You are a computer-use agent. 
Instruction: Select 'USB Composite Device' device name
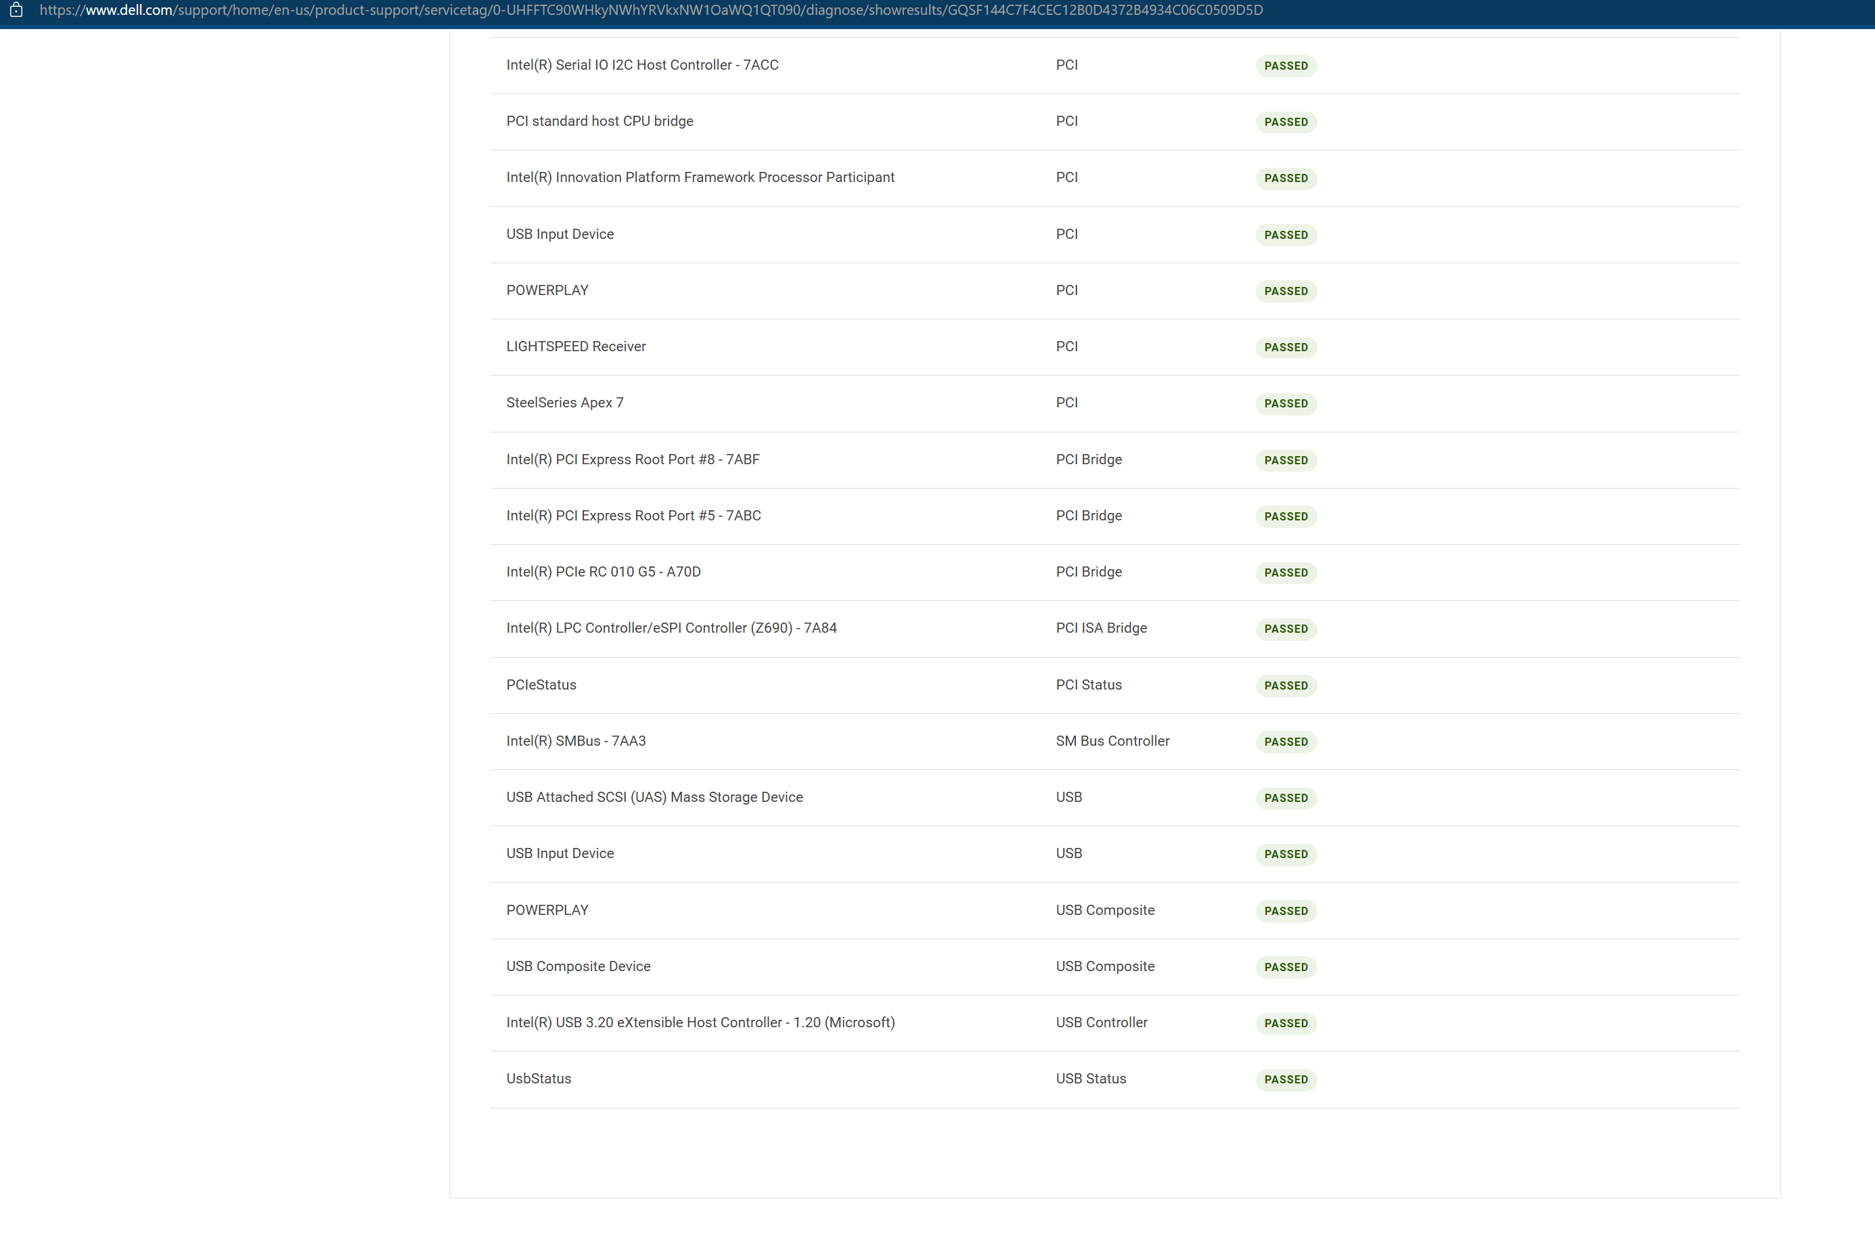click(x=579, y=966)
